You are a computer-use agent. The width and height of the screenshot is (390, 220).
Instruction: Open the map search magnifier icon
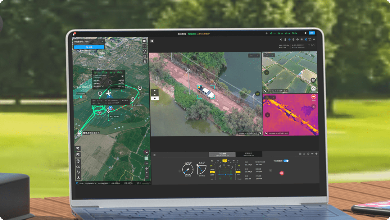point(144,46)
